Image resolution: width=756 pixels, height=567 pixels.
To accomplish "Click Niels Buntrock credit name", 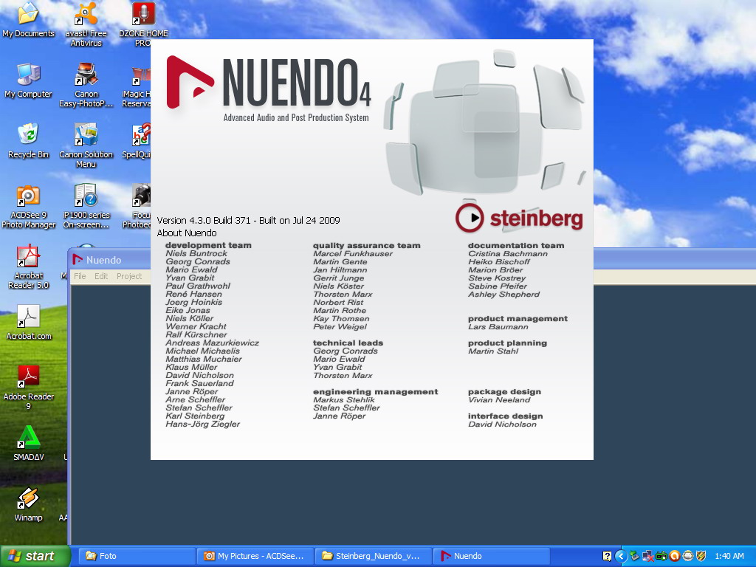I will pos(196,253).
